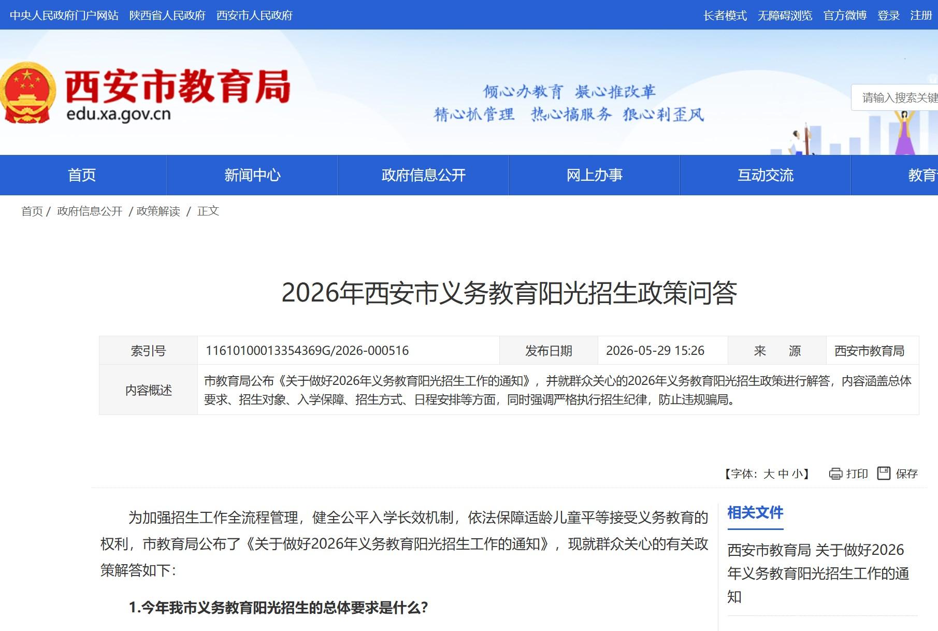938x631 pixels.
Task: Visit 官方微博 link
Action: [845, 16]
